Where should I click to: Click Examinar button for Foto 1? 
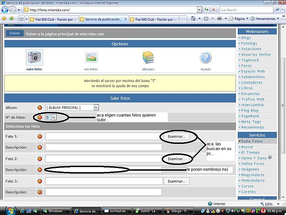(x=177, y=136)
